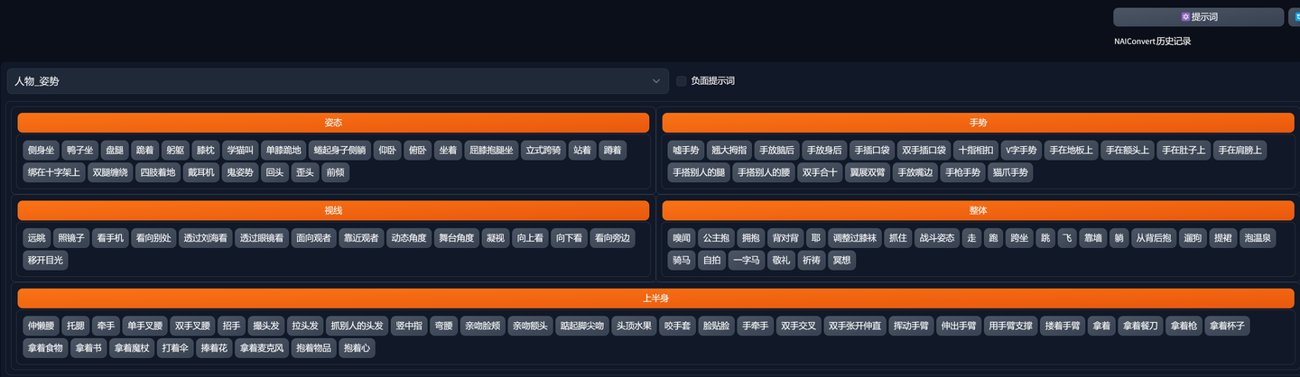Pick the 动态角度 tag
This screenshot has width=1300, height=377.
coord(409,238)
